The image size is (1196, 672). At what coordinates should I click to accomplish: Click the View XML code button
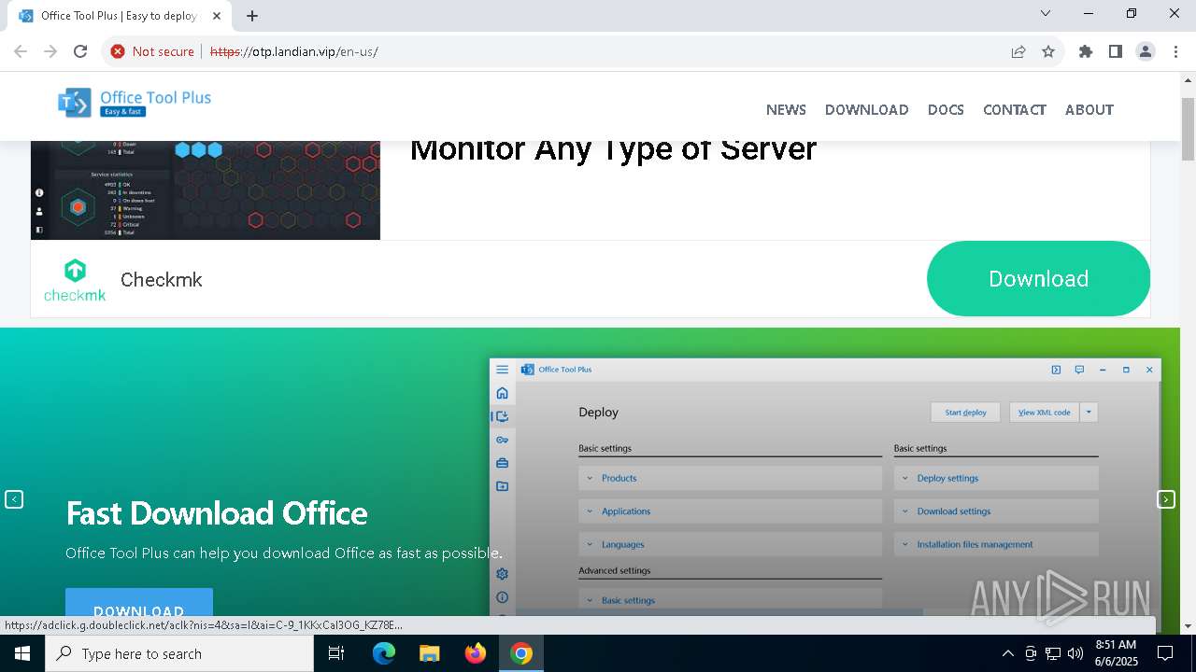1044,412
